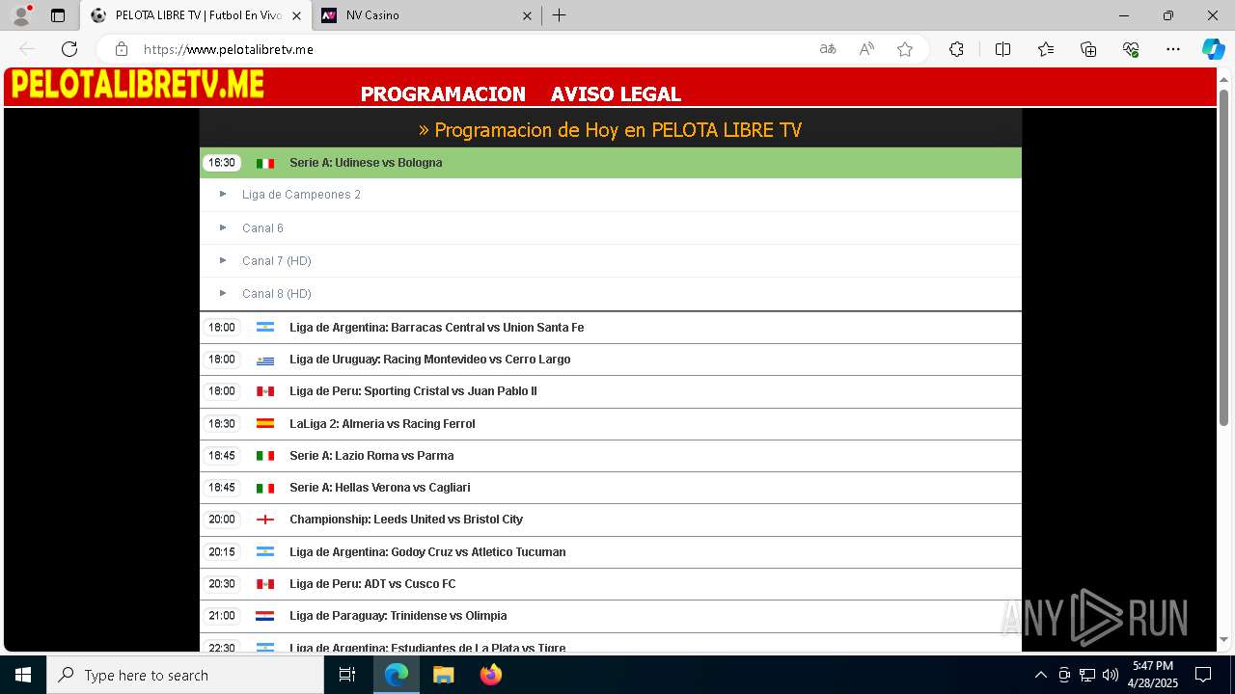Open a new browser tab

point(559,15)
